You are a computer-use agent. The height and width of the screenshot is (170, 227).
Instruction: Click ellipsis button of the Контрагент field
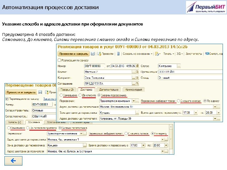(134, 78)
